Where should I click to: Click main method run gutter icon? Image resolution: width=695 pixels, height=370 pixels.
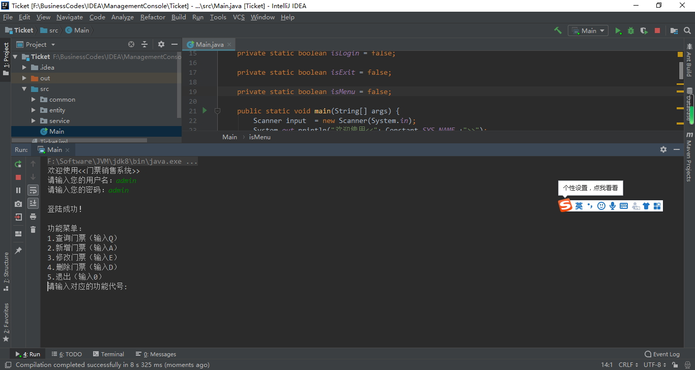click(205, 110)
